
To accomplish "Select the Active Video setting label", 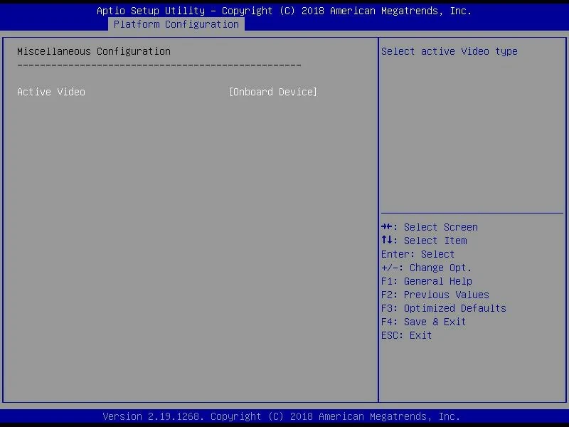I will pyautogui.click(x=51, y=92).
